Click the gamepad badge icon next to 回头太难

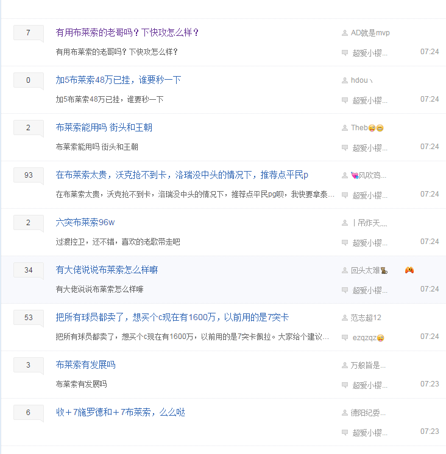409,270
